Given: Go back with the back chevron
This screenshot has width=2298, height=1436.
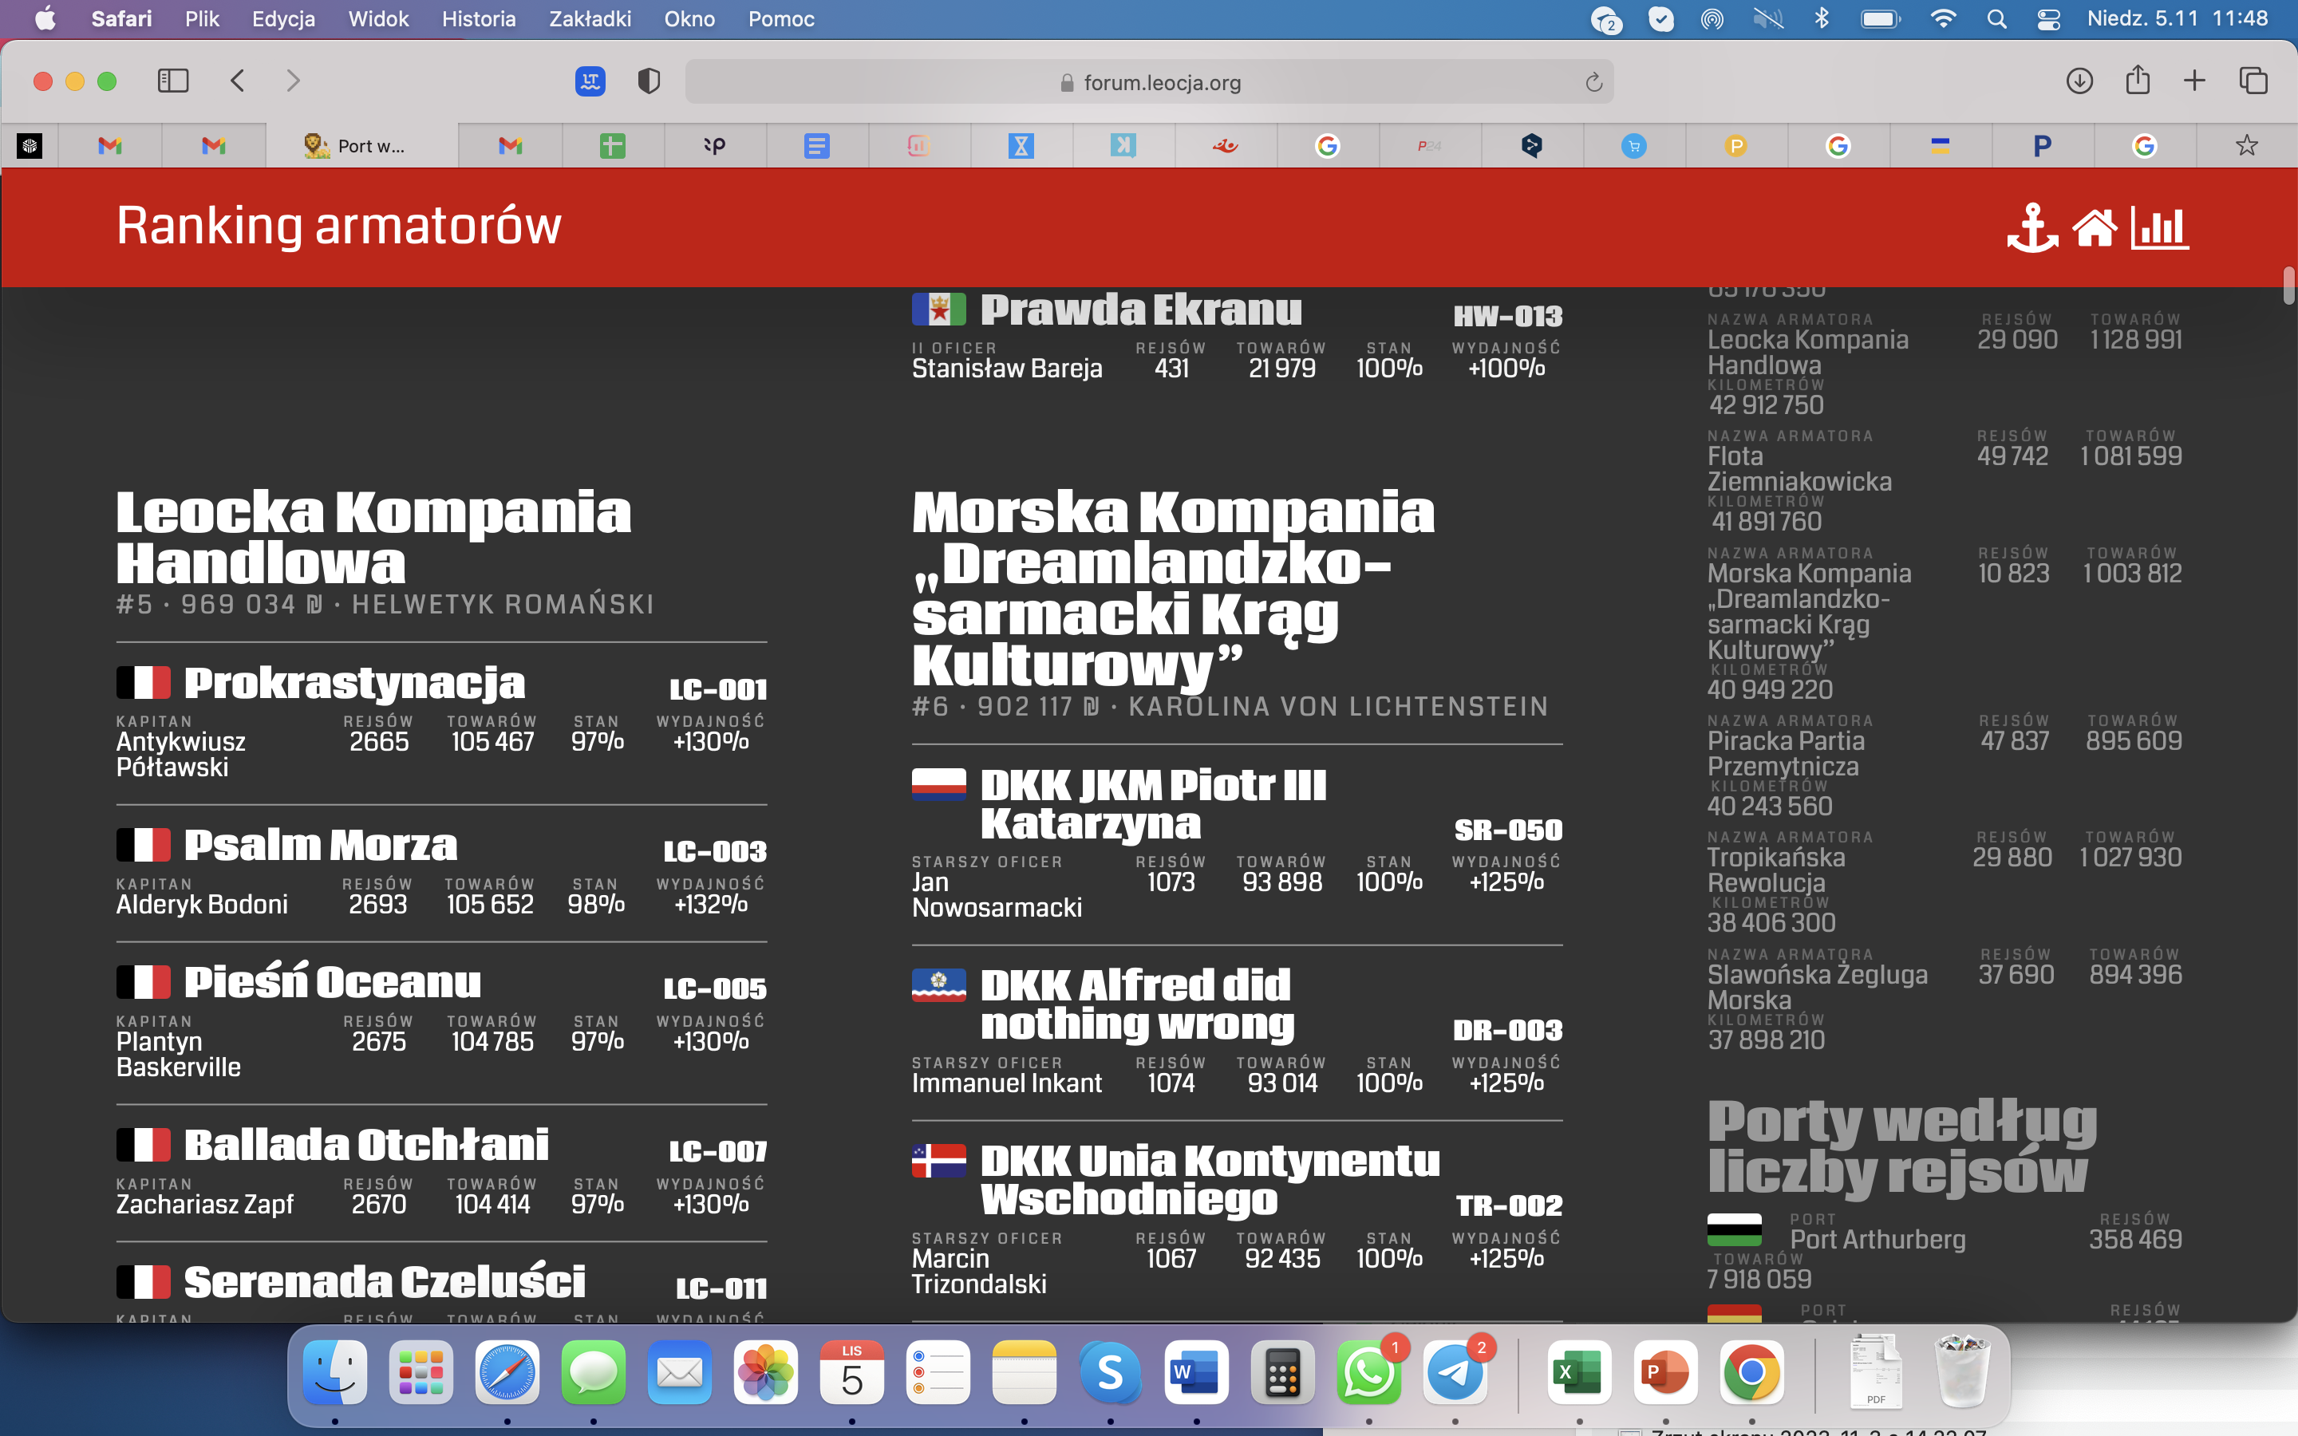Looking at the screenshot, I should click(238, 81).
